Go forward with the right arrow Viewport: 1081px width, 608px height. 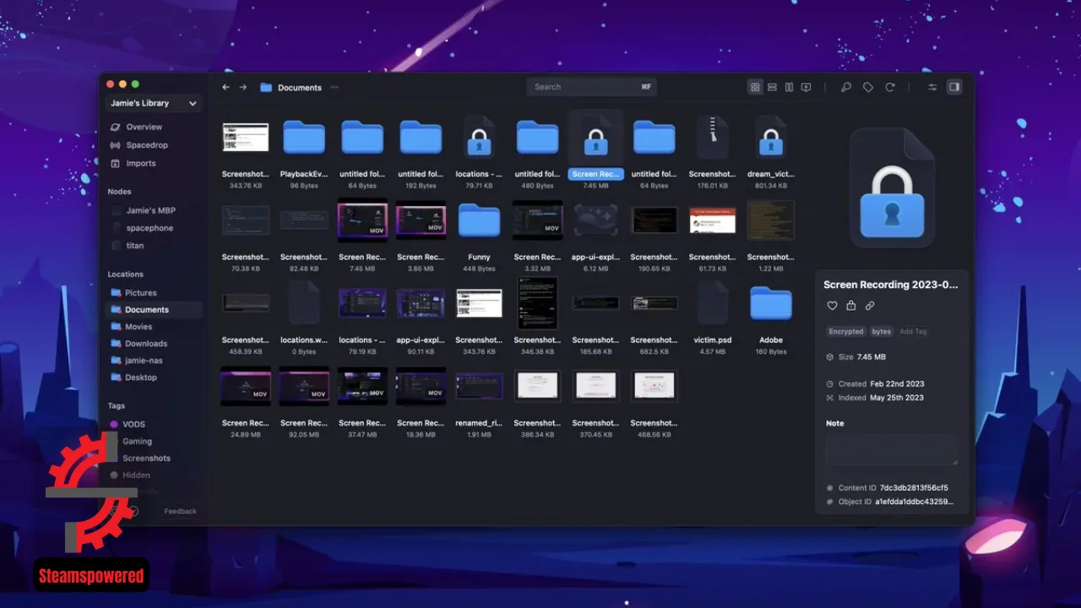point(242,87)
